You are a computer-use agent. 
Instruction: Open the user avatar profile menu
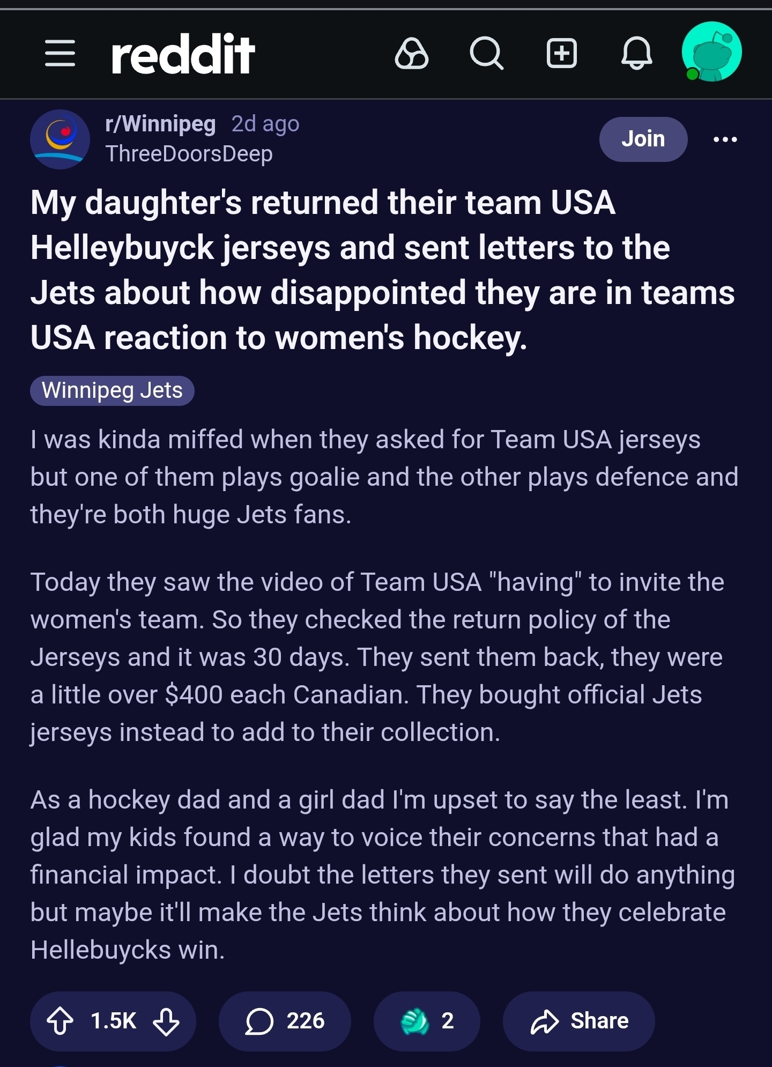[711, 52]
